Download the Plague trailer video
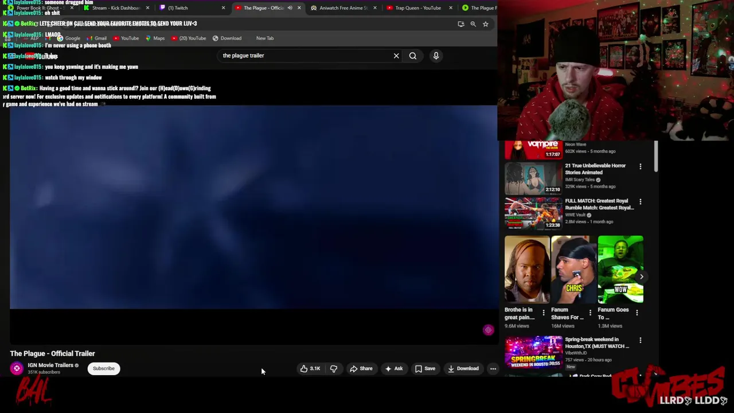Viewport: 734px width, 413px height. pyautogui.click(x=463, y=369)
